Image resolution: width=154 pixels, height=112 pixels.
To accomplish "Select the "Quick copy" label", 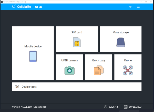I will click(x=99, y=60).
